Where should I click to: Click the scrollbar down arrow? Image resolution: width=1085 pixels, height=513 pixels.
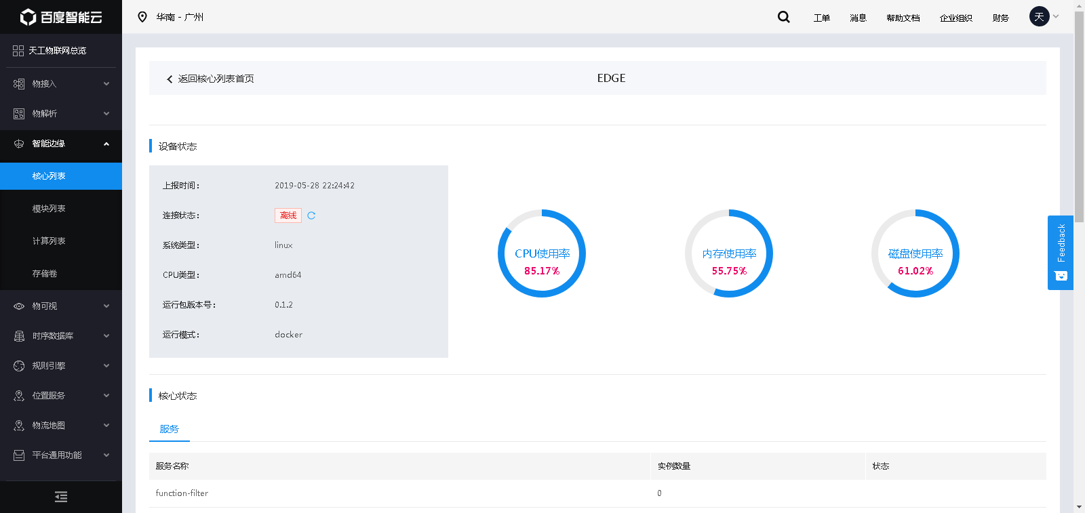[x=1079, y=507]
